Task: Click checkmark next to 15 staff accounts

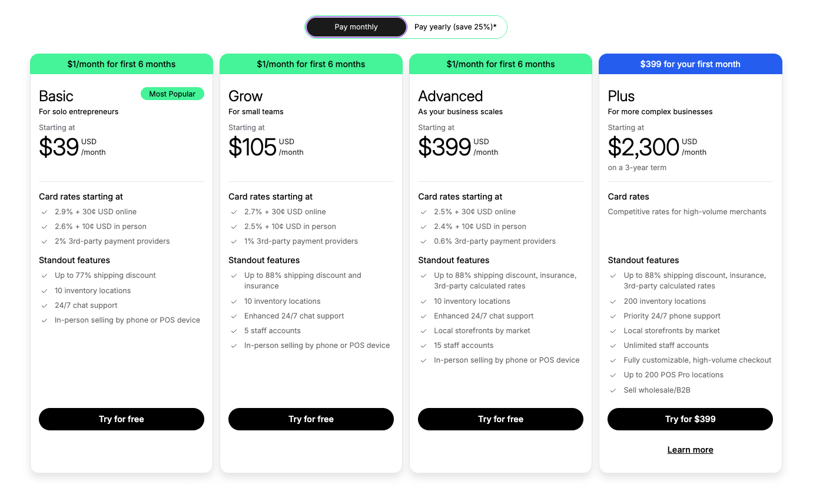Action: (423, 346)
